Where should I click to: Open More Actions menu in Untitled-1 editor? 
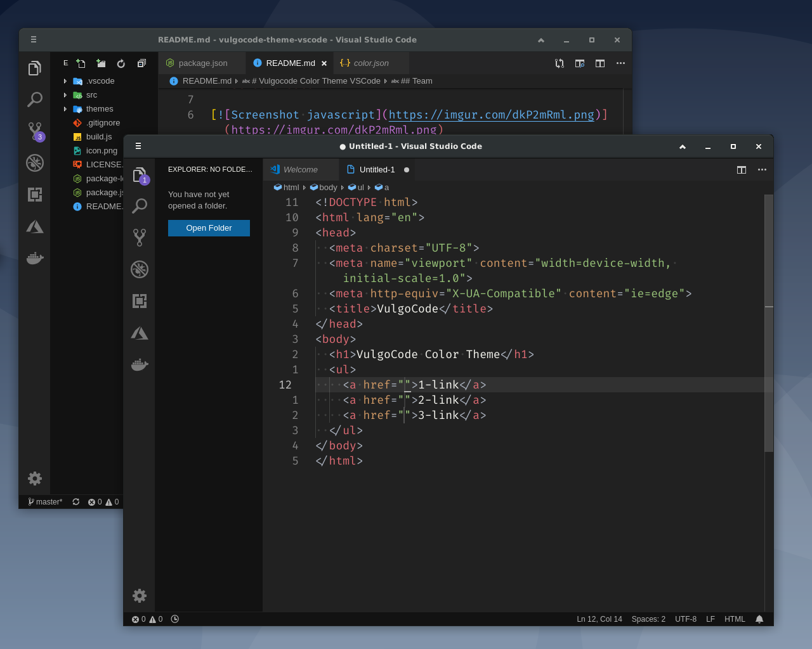tap(762, 170)
